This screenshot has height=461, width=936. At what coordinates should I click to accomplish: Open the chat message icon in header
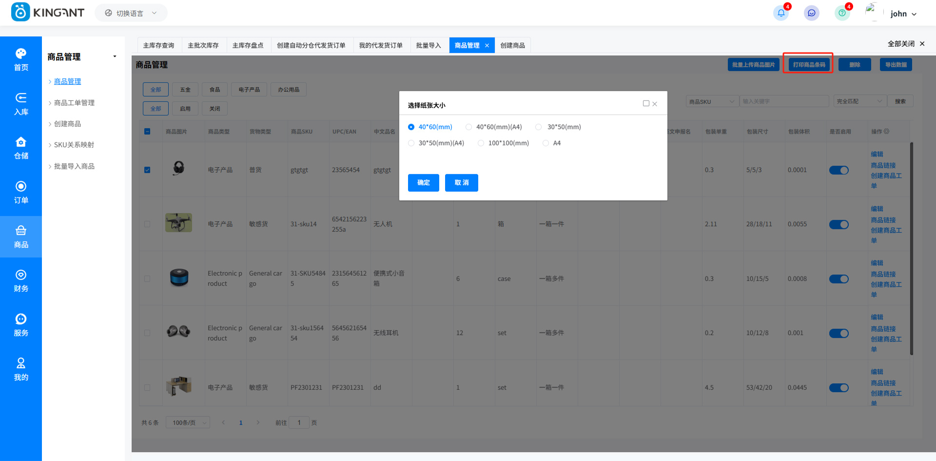pos(811,13)
